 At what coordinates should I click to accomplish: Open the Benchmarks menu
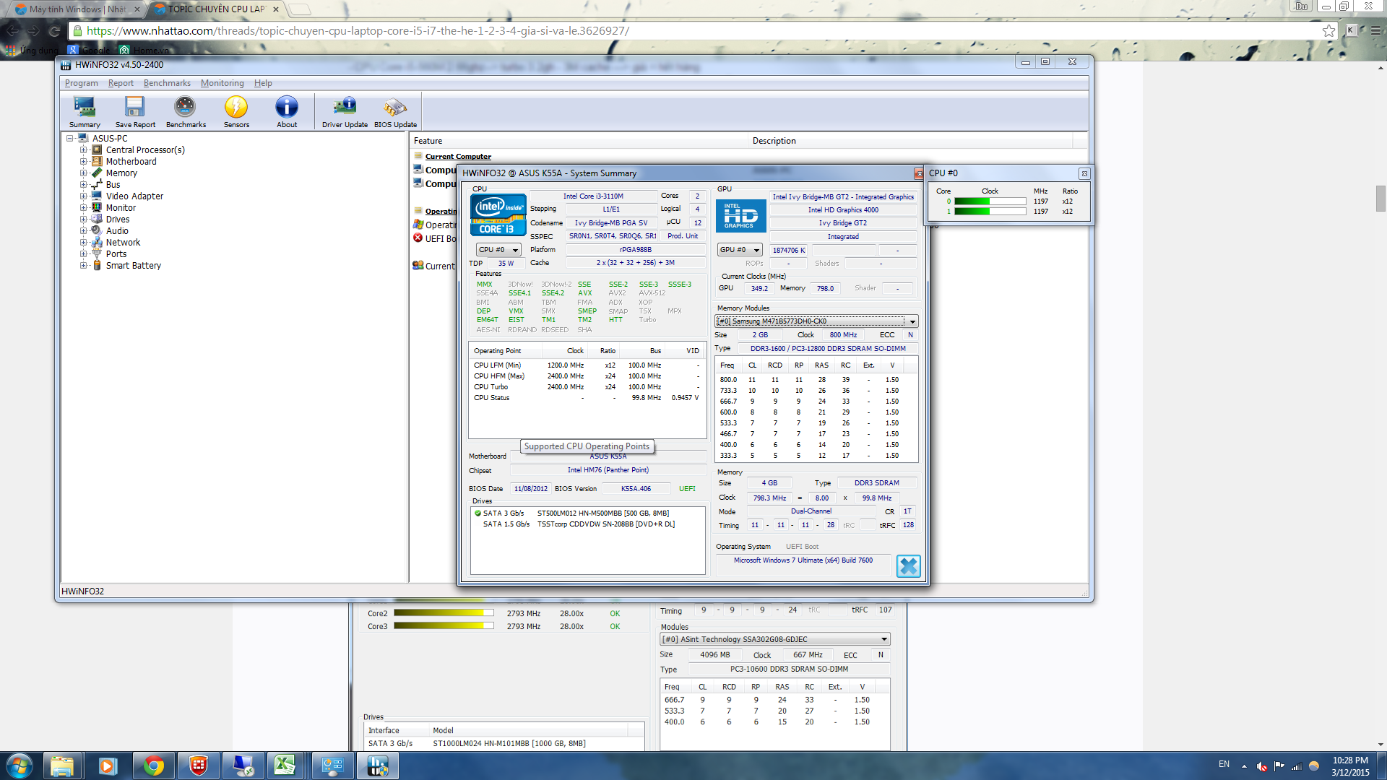point(167,83)
